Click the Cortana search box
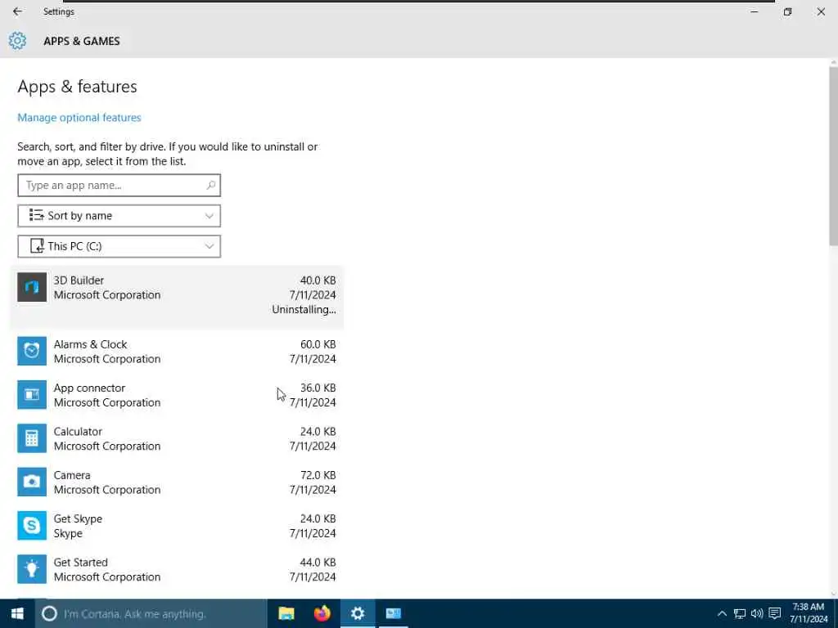Image resolution: width=838 pixels, height=628 pixels. (151, 613)
